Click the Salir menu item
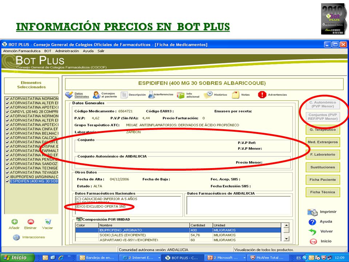 [101, 51]
